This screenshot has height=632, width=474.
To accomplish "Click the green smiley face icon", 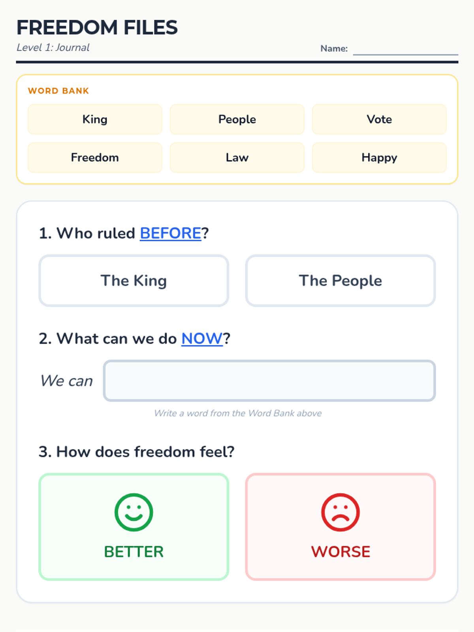I will [x=134, y=512].
